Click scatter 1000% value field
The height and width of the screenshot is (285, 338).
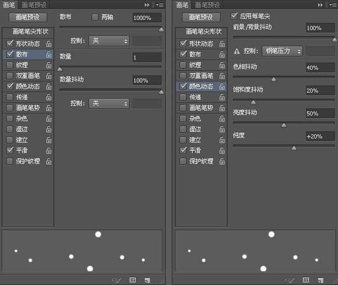147,18
